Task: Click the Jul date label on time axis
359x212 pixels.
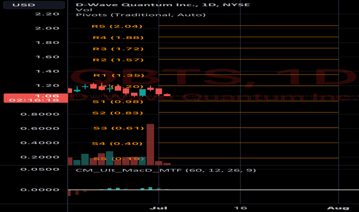Action: tap(158, 208)
